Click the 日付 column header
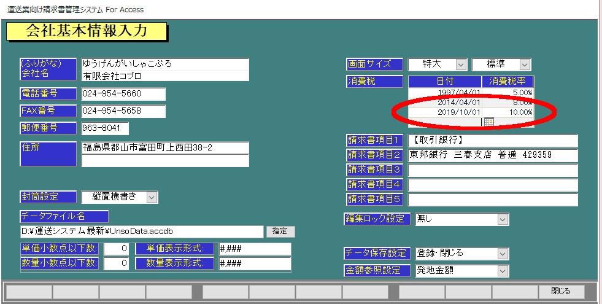Viewport: 602px width, 304px height. (444, 82)
